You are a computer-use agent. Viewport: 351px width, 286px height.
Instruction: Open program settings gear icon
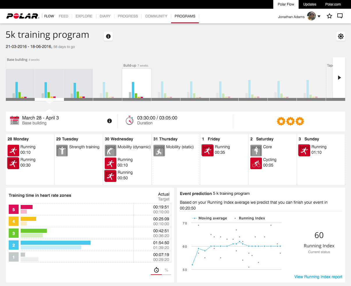pos(341,36)
